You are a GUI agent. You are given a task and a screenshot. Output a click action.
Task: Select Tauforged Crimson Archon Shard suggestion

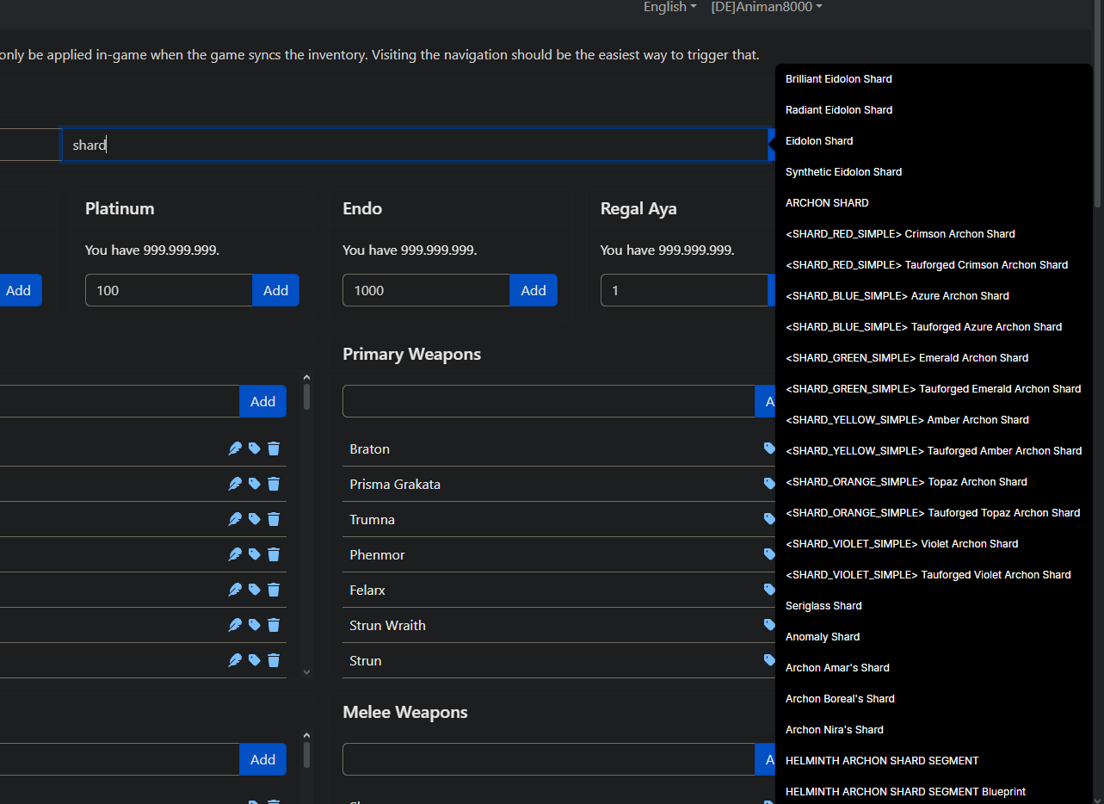pos(927,265)
